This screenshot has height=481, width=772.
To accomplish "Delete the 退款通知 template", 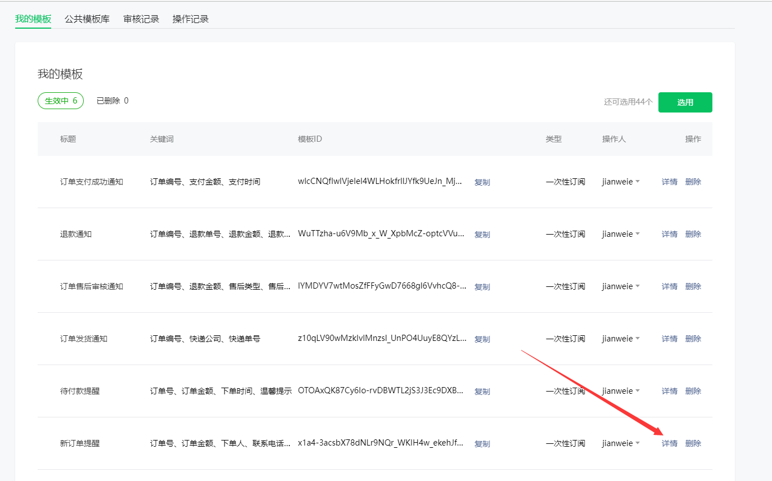I will click(x=693, y=234).
